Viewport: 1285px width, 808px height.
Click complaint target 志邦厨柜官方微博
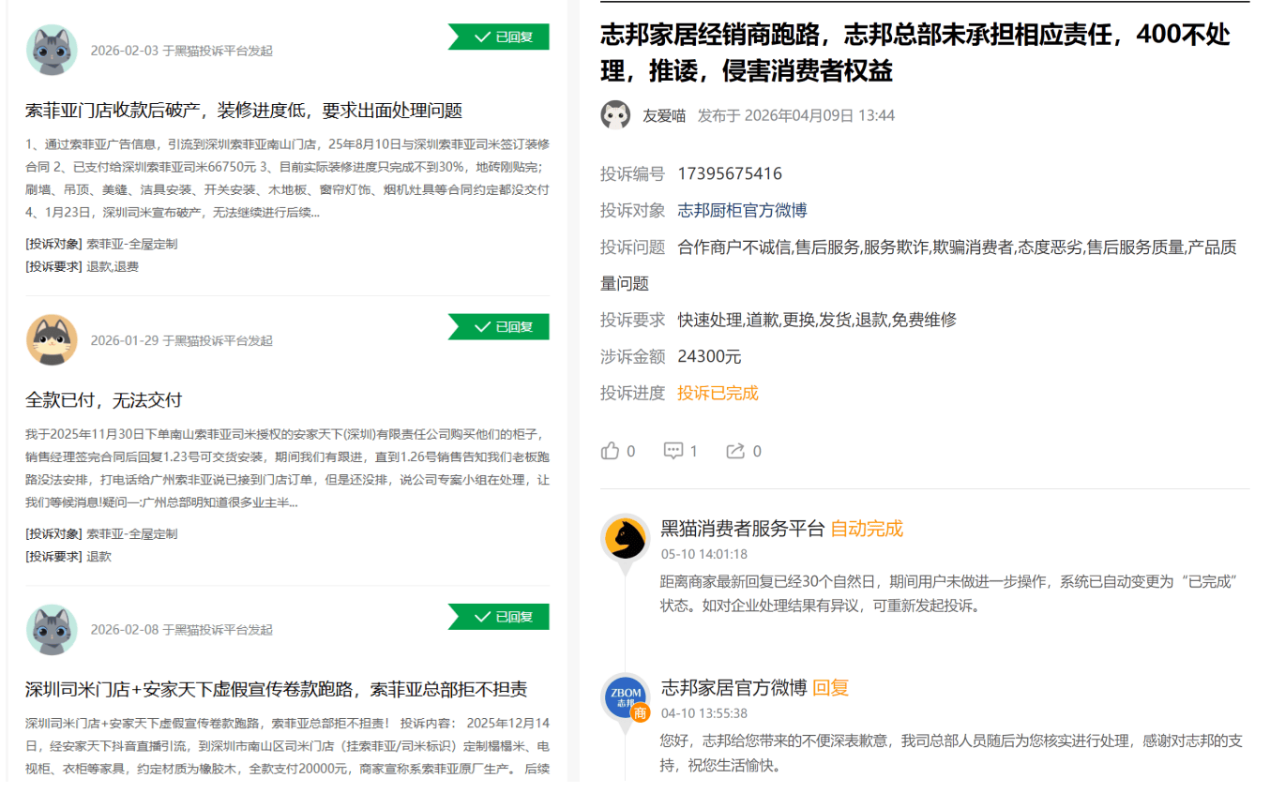point(742,210)
